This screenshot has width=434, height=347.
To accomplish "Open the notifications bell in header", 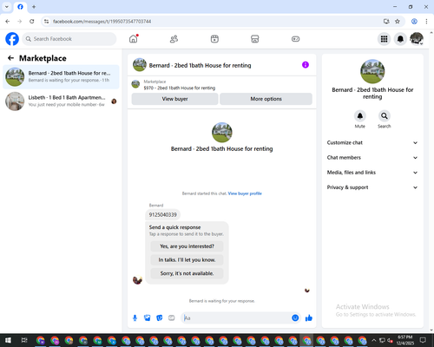I will click(x=400, y=39).
